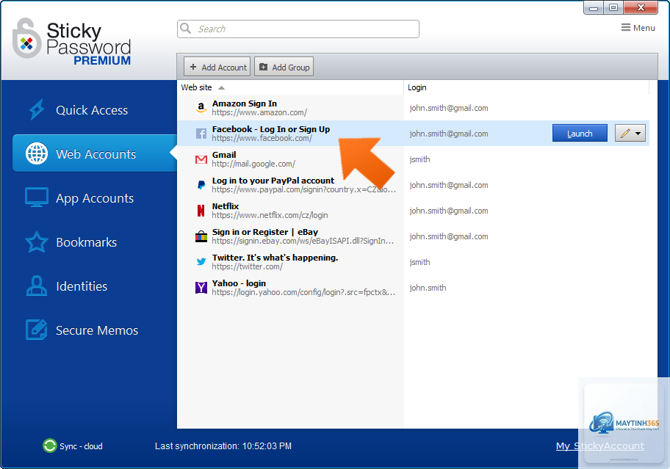Click the https://www.netflix.com/cz/login URL
Image resolution: width=670 pixels, height=469 pixels.
270,215
